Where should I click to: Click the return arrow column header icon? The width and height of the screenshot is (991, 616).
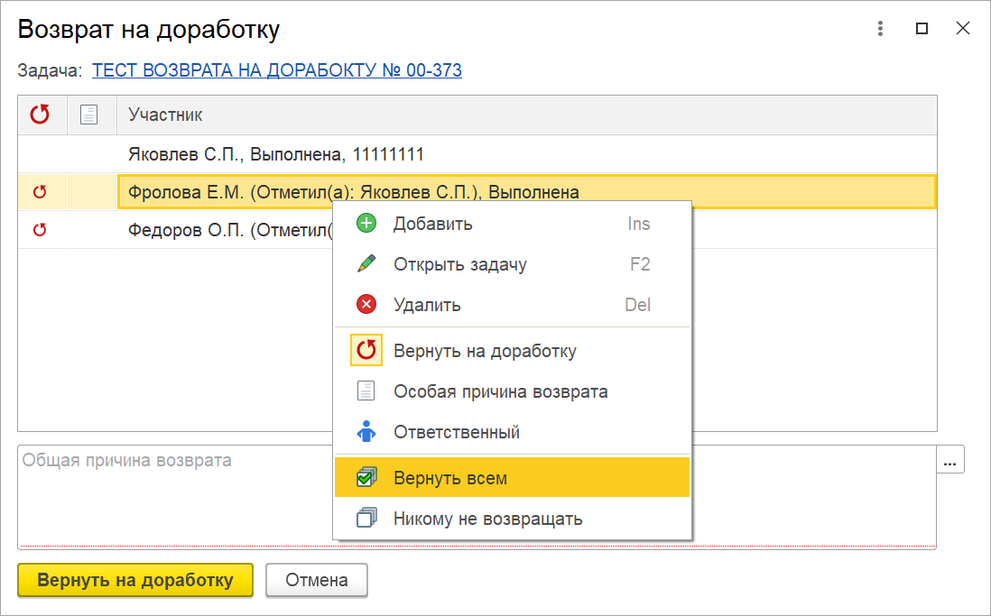pyautogui.click(x=40, y=115)
